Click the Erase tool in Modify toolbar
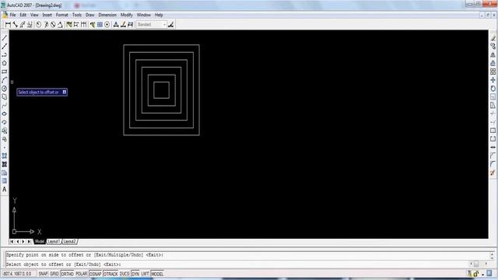Image resolution: width=498 pixels, height=280 pixels. (x=493, y=38)
